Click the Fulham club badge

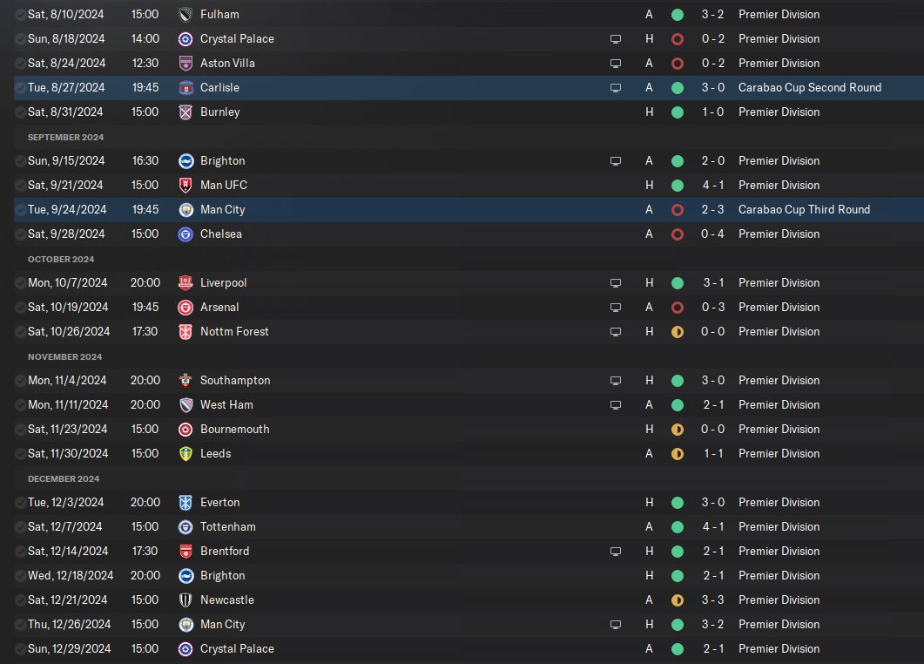click(185, 15)
